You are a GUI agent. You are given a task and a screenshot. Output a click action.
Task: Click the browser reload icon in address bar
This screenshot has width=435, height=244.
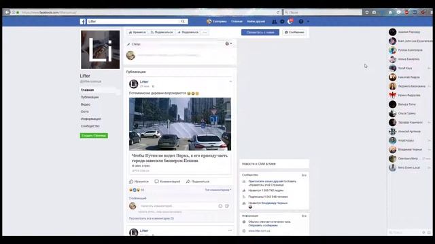278,12
